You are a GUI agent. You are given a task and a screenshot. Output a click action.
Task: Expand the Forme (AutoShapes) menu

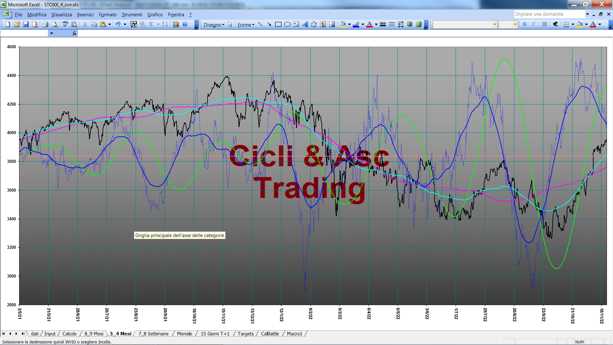pyautogui.click(x=246, y=25)
